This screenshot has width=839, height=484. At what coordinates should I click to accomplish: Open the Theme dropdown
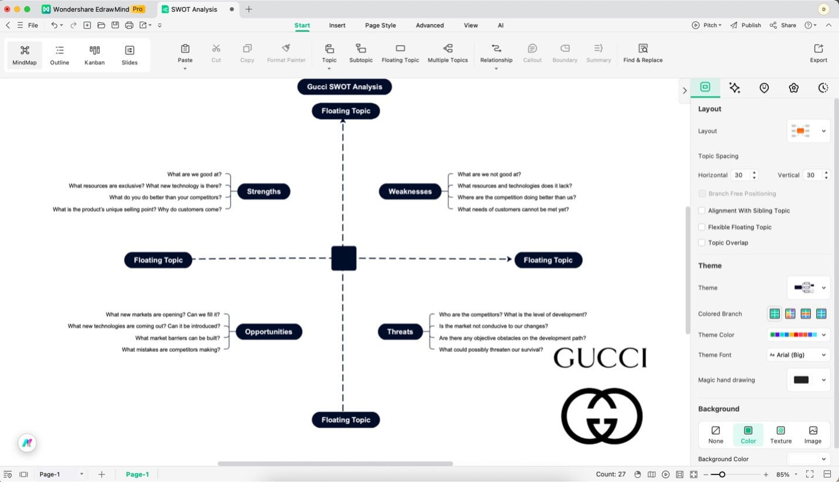coord(808,287)
